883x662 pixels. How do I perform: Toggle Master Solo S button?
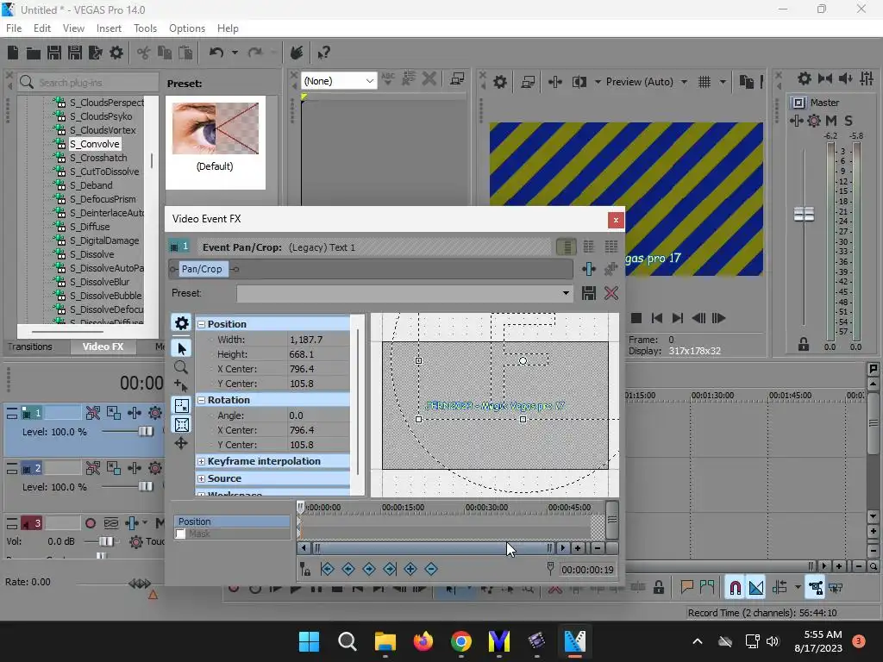849,121
